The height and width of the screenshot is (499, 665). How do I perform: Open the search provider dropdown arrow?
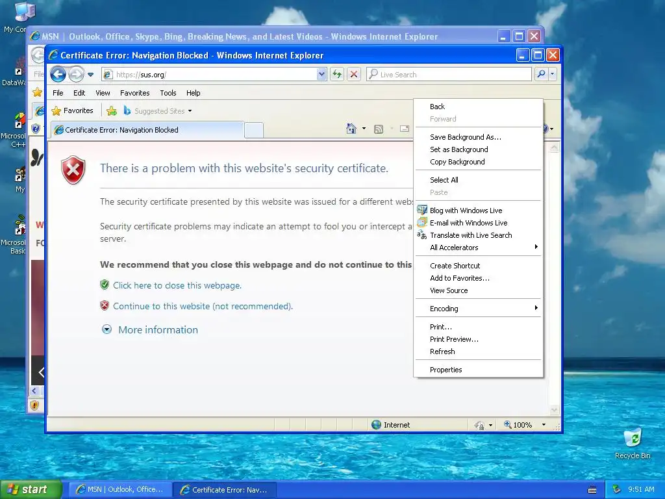(552, 74)
